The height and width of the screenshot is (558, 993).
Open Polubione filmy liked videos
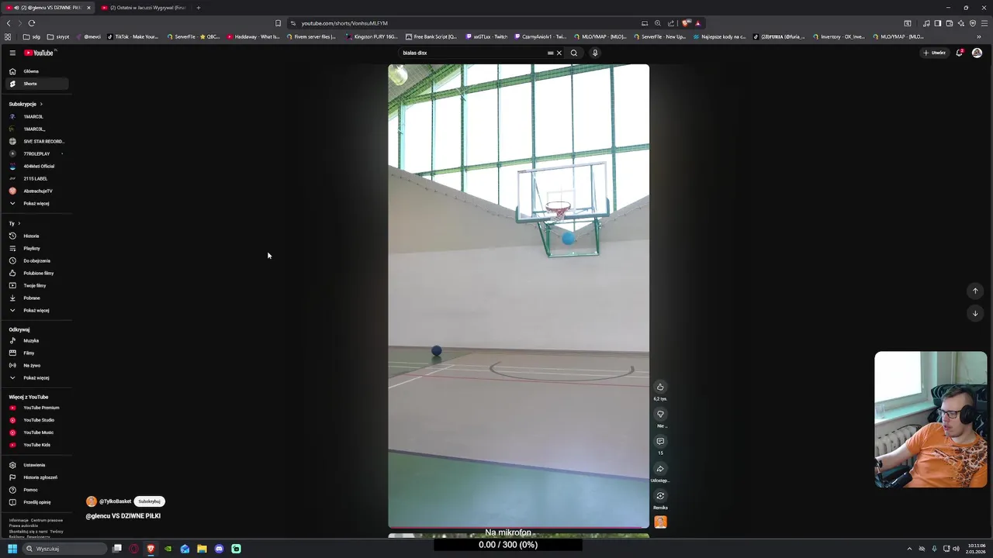[36, 273]
